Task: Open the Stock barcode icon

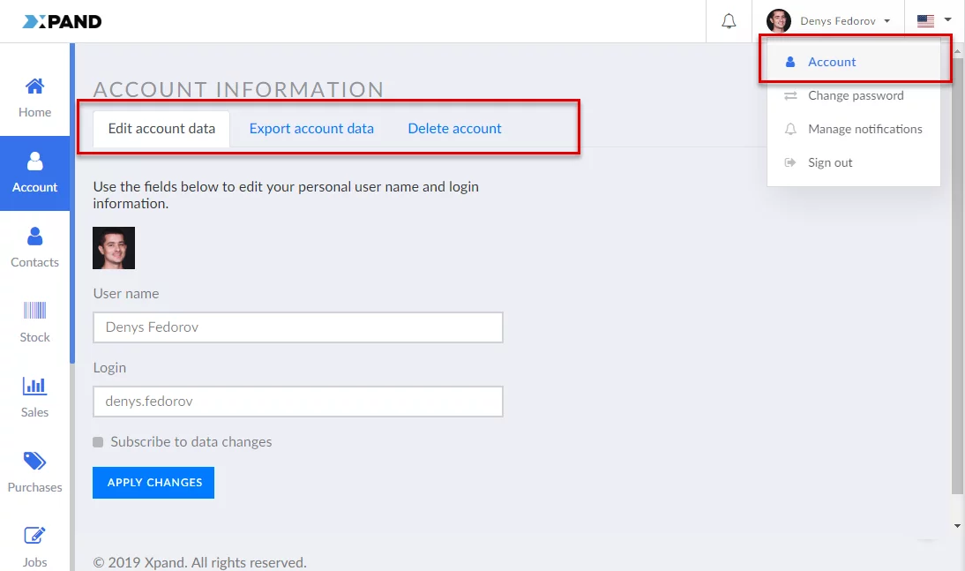Action: point(34,311)
